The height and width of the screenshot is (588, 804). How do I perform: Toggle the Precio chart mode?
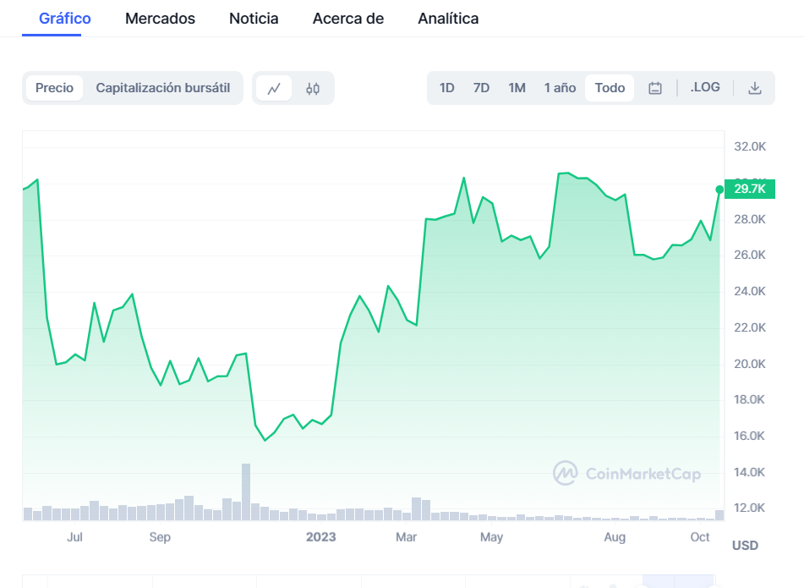click(x=54, y=88)
